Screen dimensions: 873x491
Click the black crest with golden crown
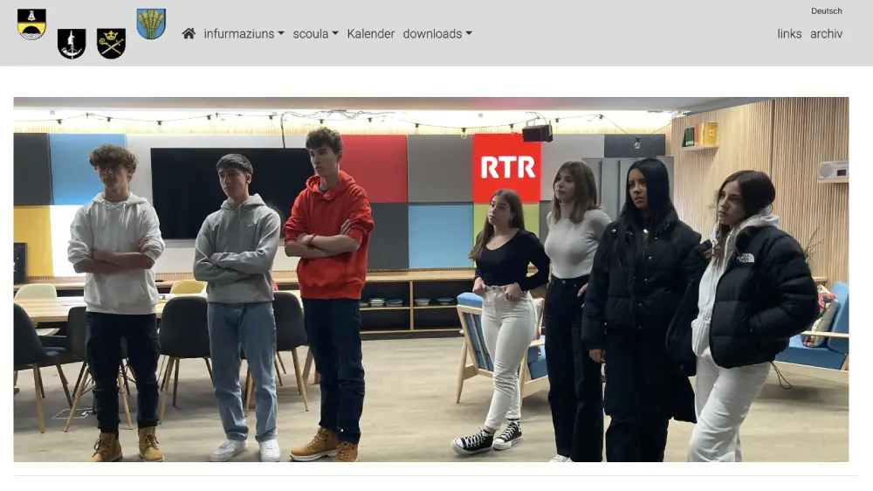tap(111, 43)
